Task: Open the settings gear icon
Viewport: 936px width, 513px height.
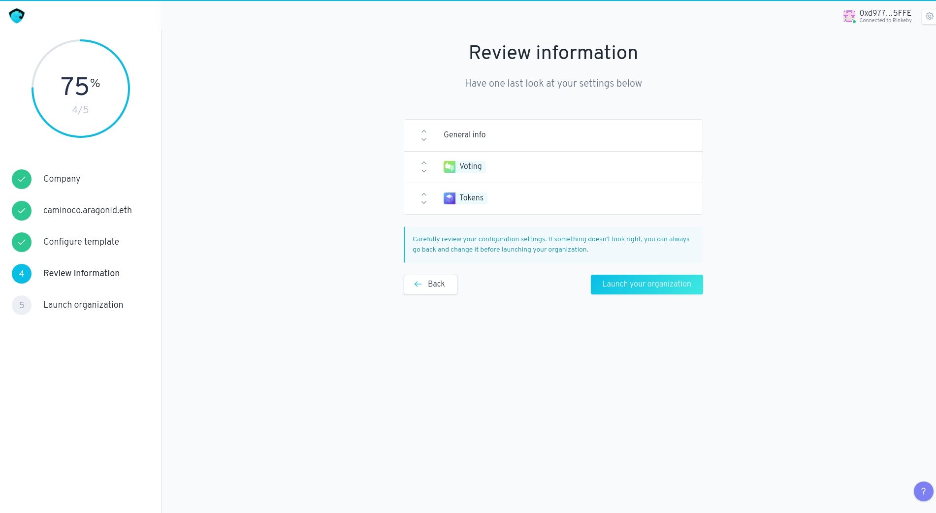Action: [x=929, y=16]
